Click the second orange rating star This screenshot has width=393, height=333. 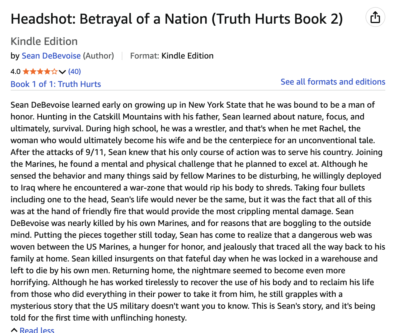33,71
